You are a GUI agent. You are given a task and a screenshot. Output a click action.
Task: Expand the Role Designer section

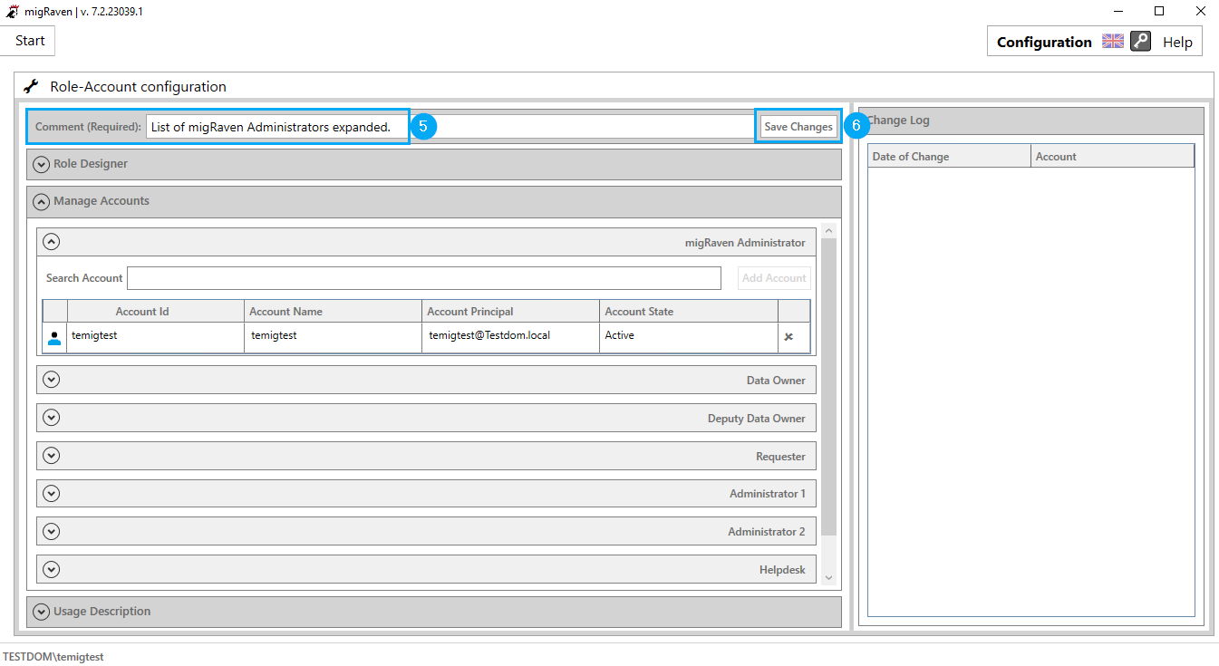41,165
